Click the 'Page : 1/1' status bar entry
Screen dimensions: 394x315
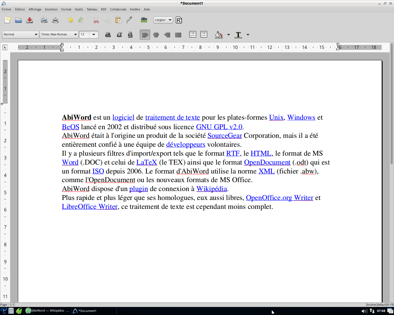(7, 305)
